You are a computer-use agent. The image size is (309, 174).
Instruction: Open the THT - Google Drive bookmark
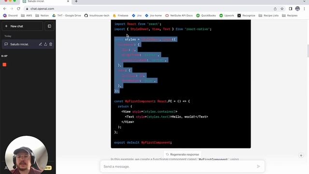tap(67, 15)
